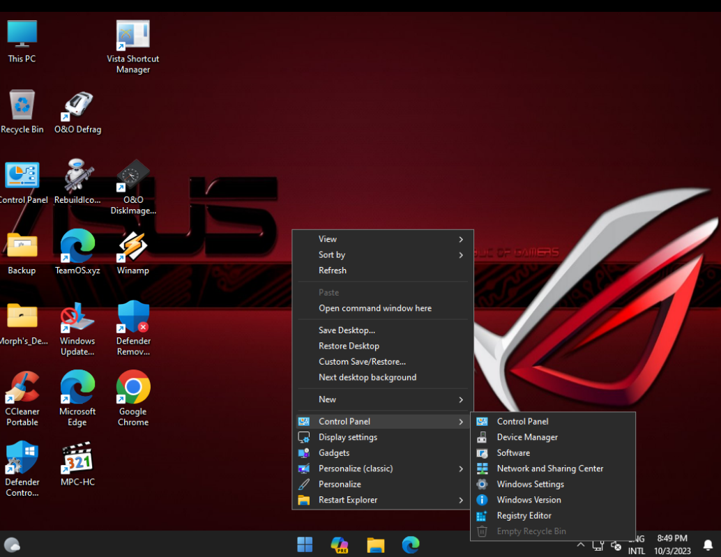This screenshot has width=721, height=557.
Task: Launch O&O Defrag shortcut
Action: tap(77, 112)
